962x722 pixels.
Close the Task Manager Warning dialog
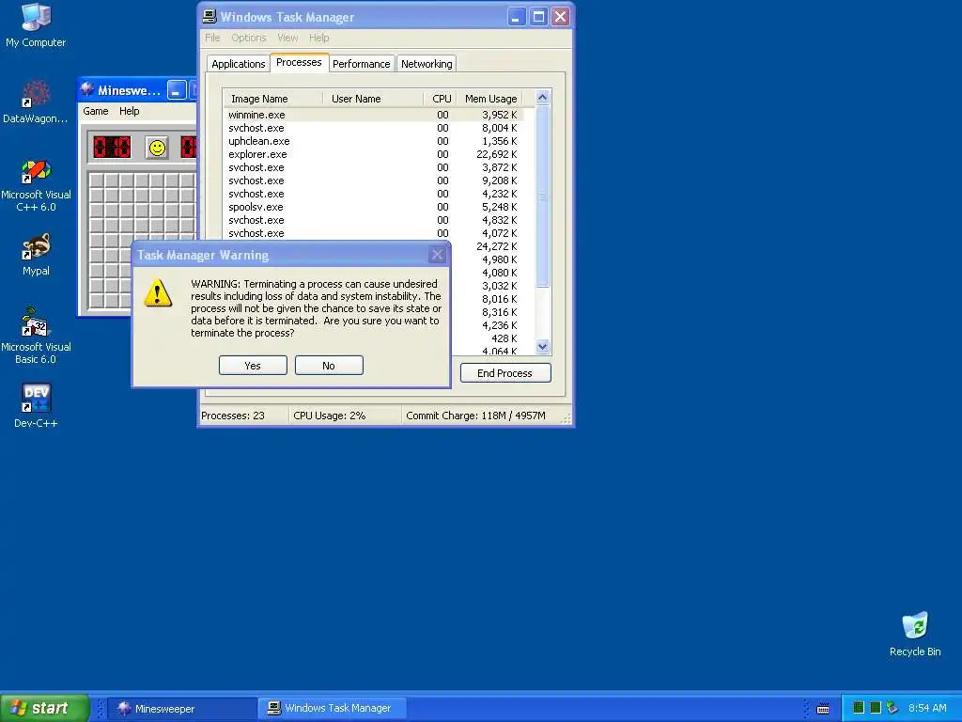pyautogui.click(x=437, y=255)
